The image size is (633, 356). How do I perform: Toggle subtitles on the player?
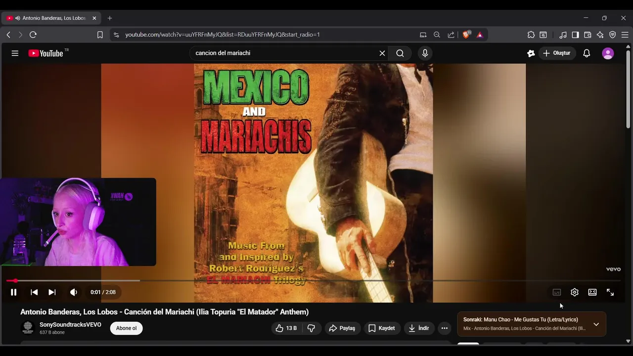[x=557, y=292]
